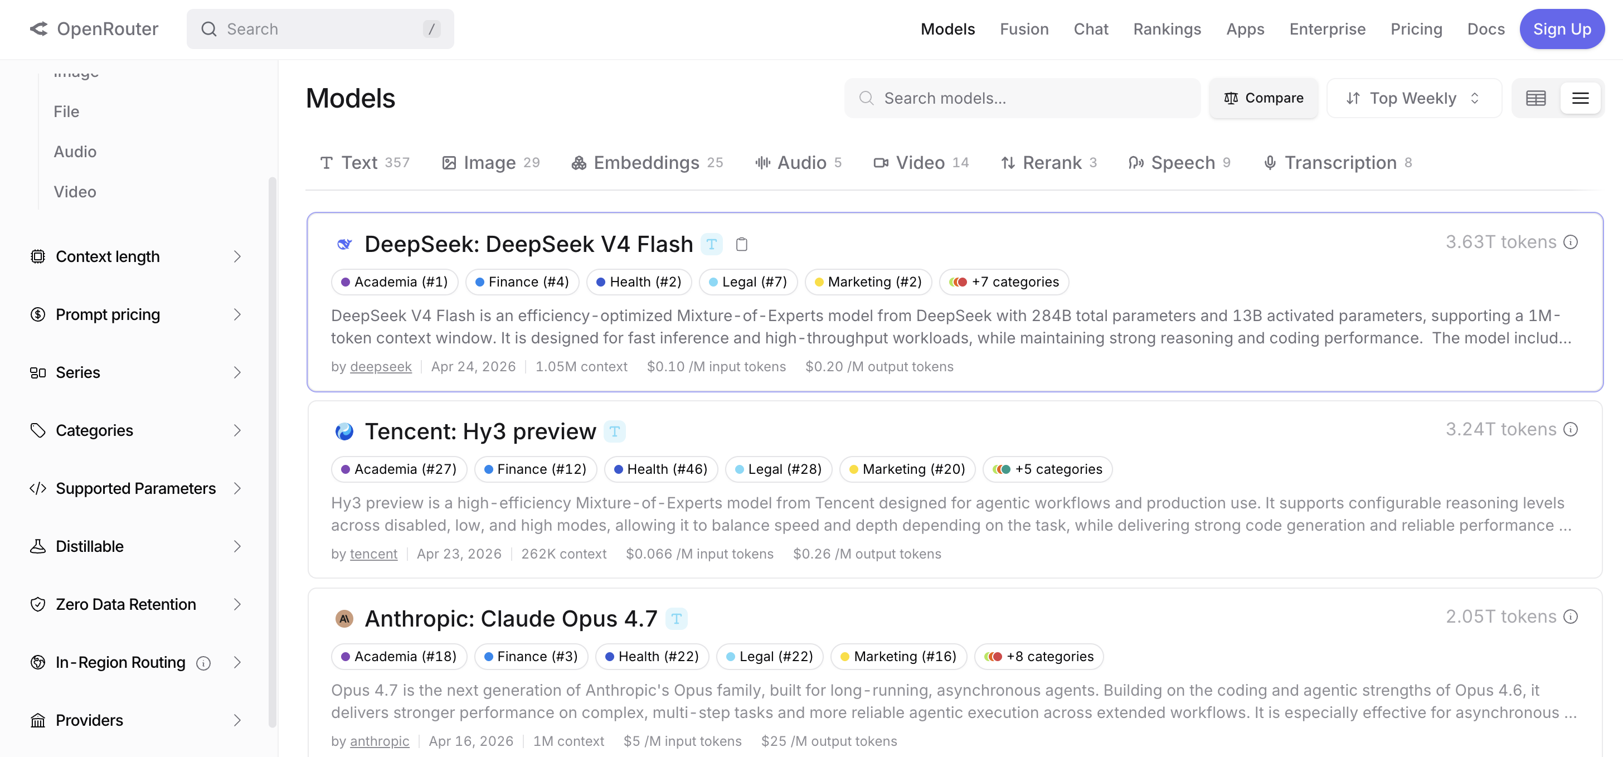The width and height of the screenshot is (1623, 757).
Task: Click the Providers building icon
Action: 38,720
